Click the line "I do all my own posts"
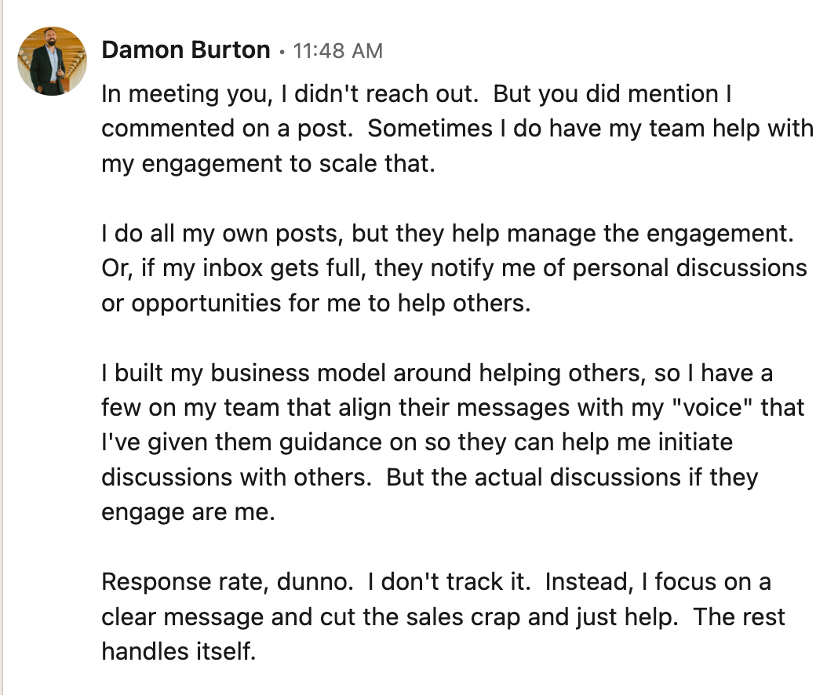827x695 pixels. click(448, 233)
